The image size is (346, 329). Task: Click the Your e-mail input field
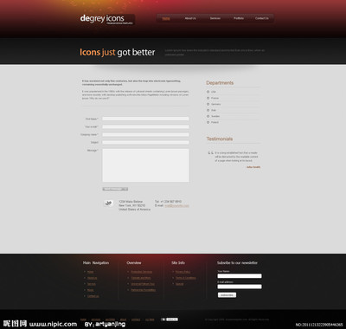point(145,126)
